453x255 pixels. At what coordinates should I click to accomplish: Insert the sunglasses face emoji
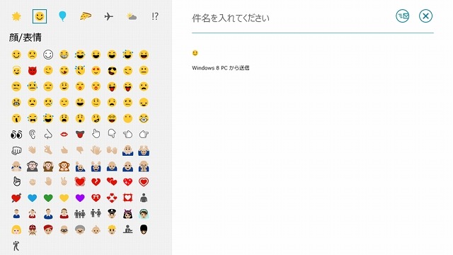(x=112, y=71)
